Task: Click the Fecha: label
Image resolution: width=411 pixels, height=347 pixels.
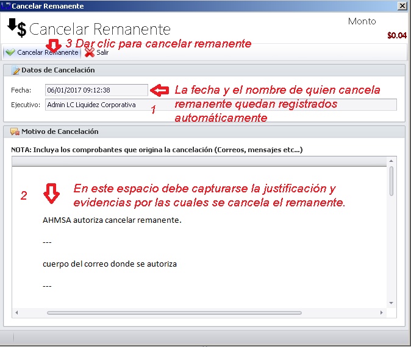Action: click(x=21, y=90)
